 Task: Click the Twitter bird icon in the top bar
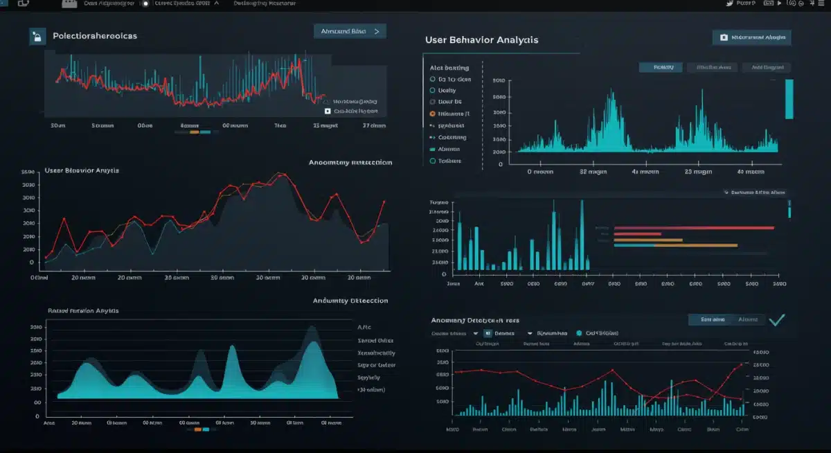coord(730,3)
